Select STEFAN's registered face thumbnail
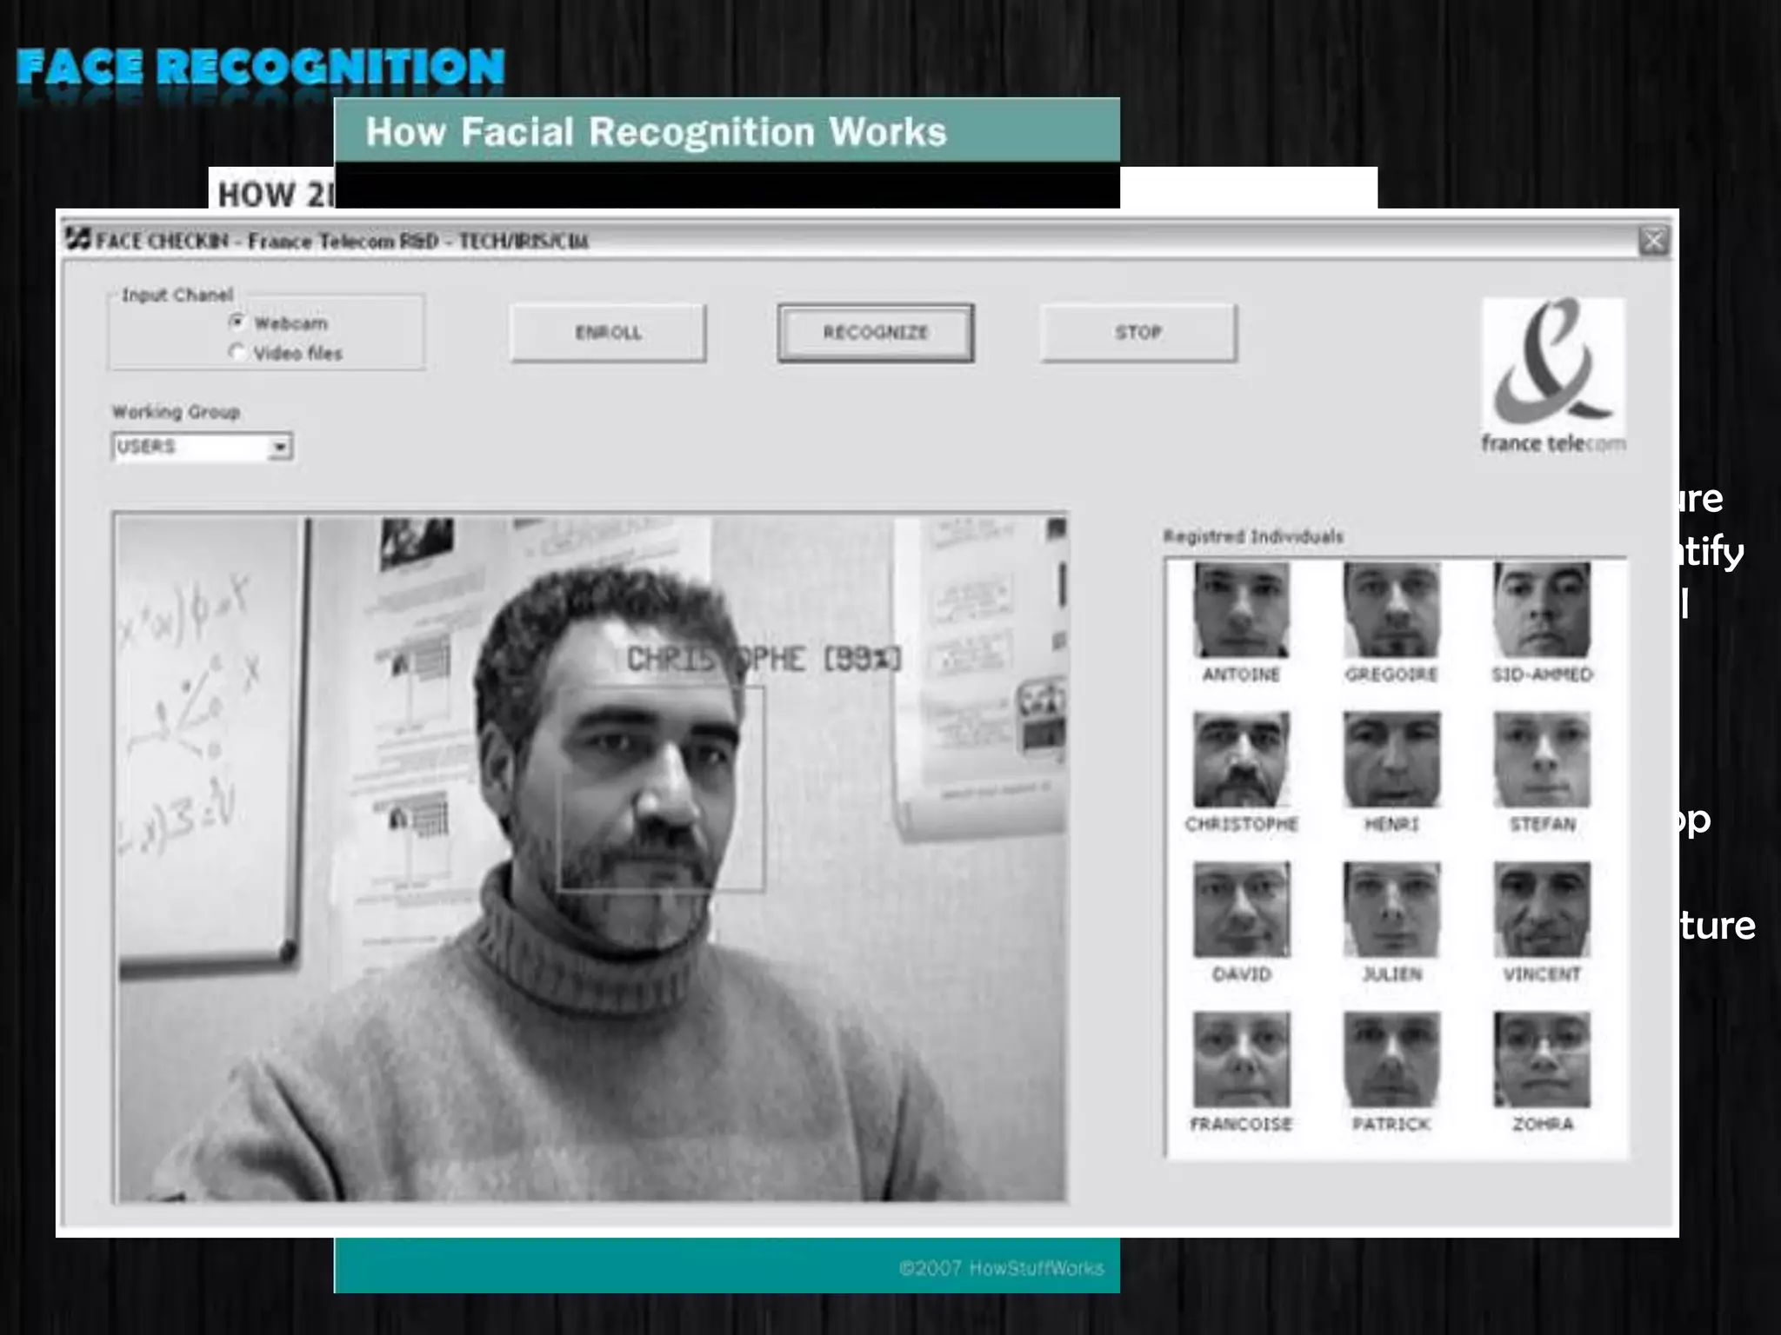The image size is (1781, 1335). 1542,760
